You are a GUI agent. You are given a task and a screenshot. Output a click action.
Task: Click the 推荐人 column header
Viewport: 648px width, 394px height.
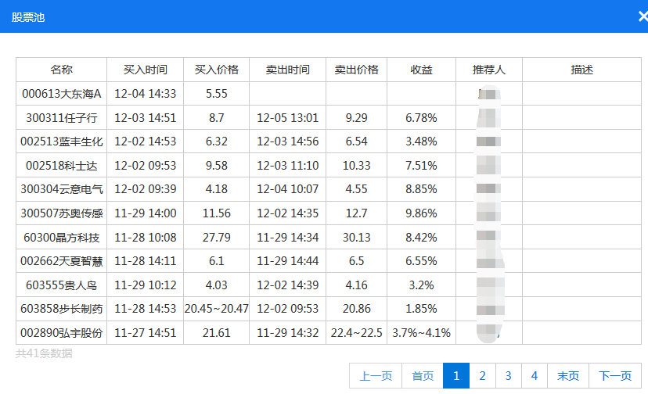489,70
